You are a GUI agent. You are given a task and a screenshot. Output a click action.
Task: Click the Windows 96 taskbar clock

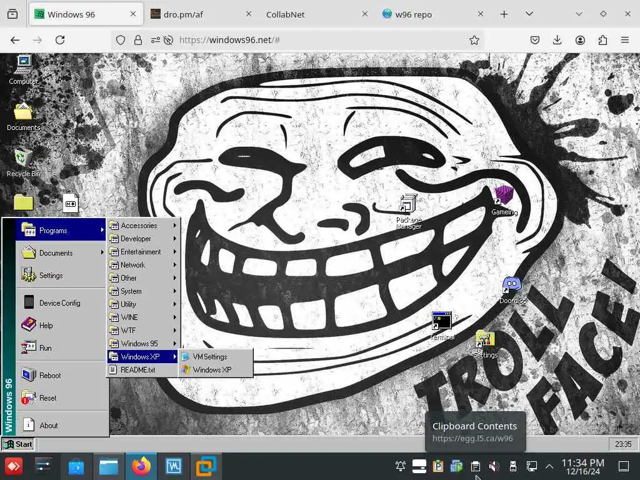tap(623, 444)
